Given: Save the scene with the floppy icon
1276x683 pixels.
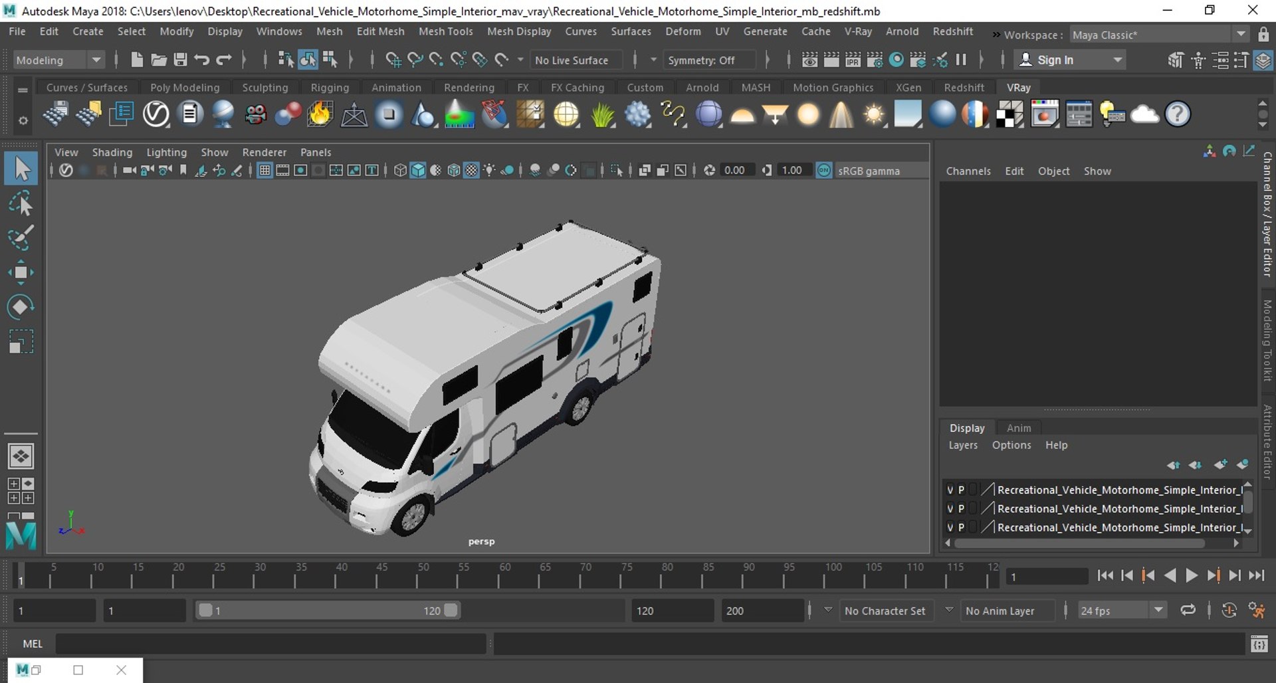Looking at the screenshot, I should [x=180, y=60].
